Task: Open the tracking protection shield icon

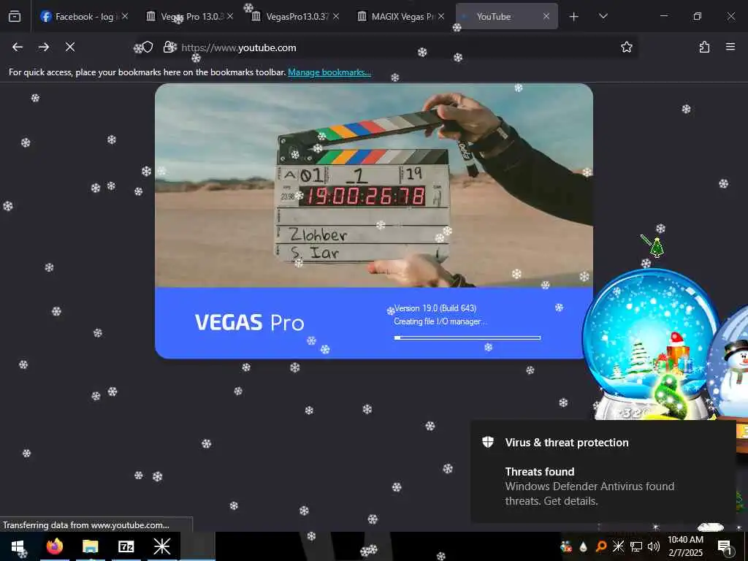Action: [148, 47]
